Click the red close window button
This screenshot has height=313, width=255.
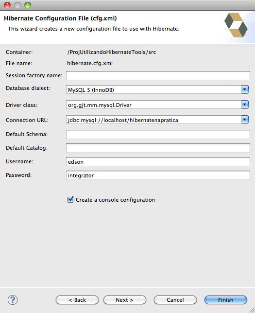tap(7, 5)
